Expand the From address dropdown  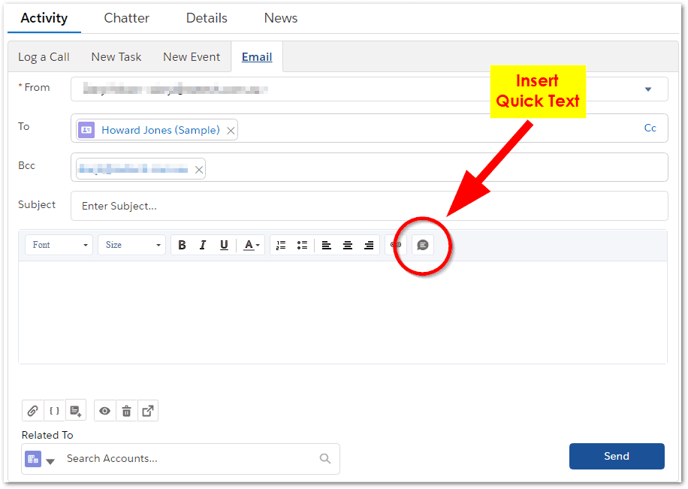647,89
